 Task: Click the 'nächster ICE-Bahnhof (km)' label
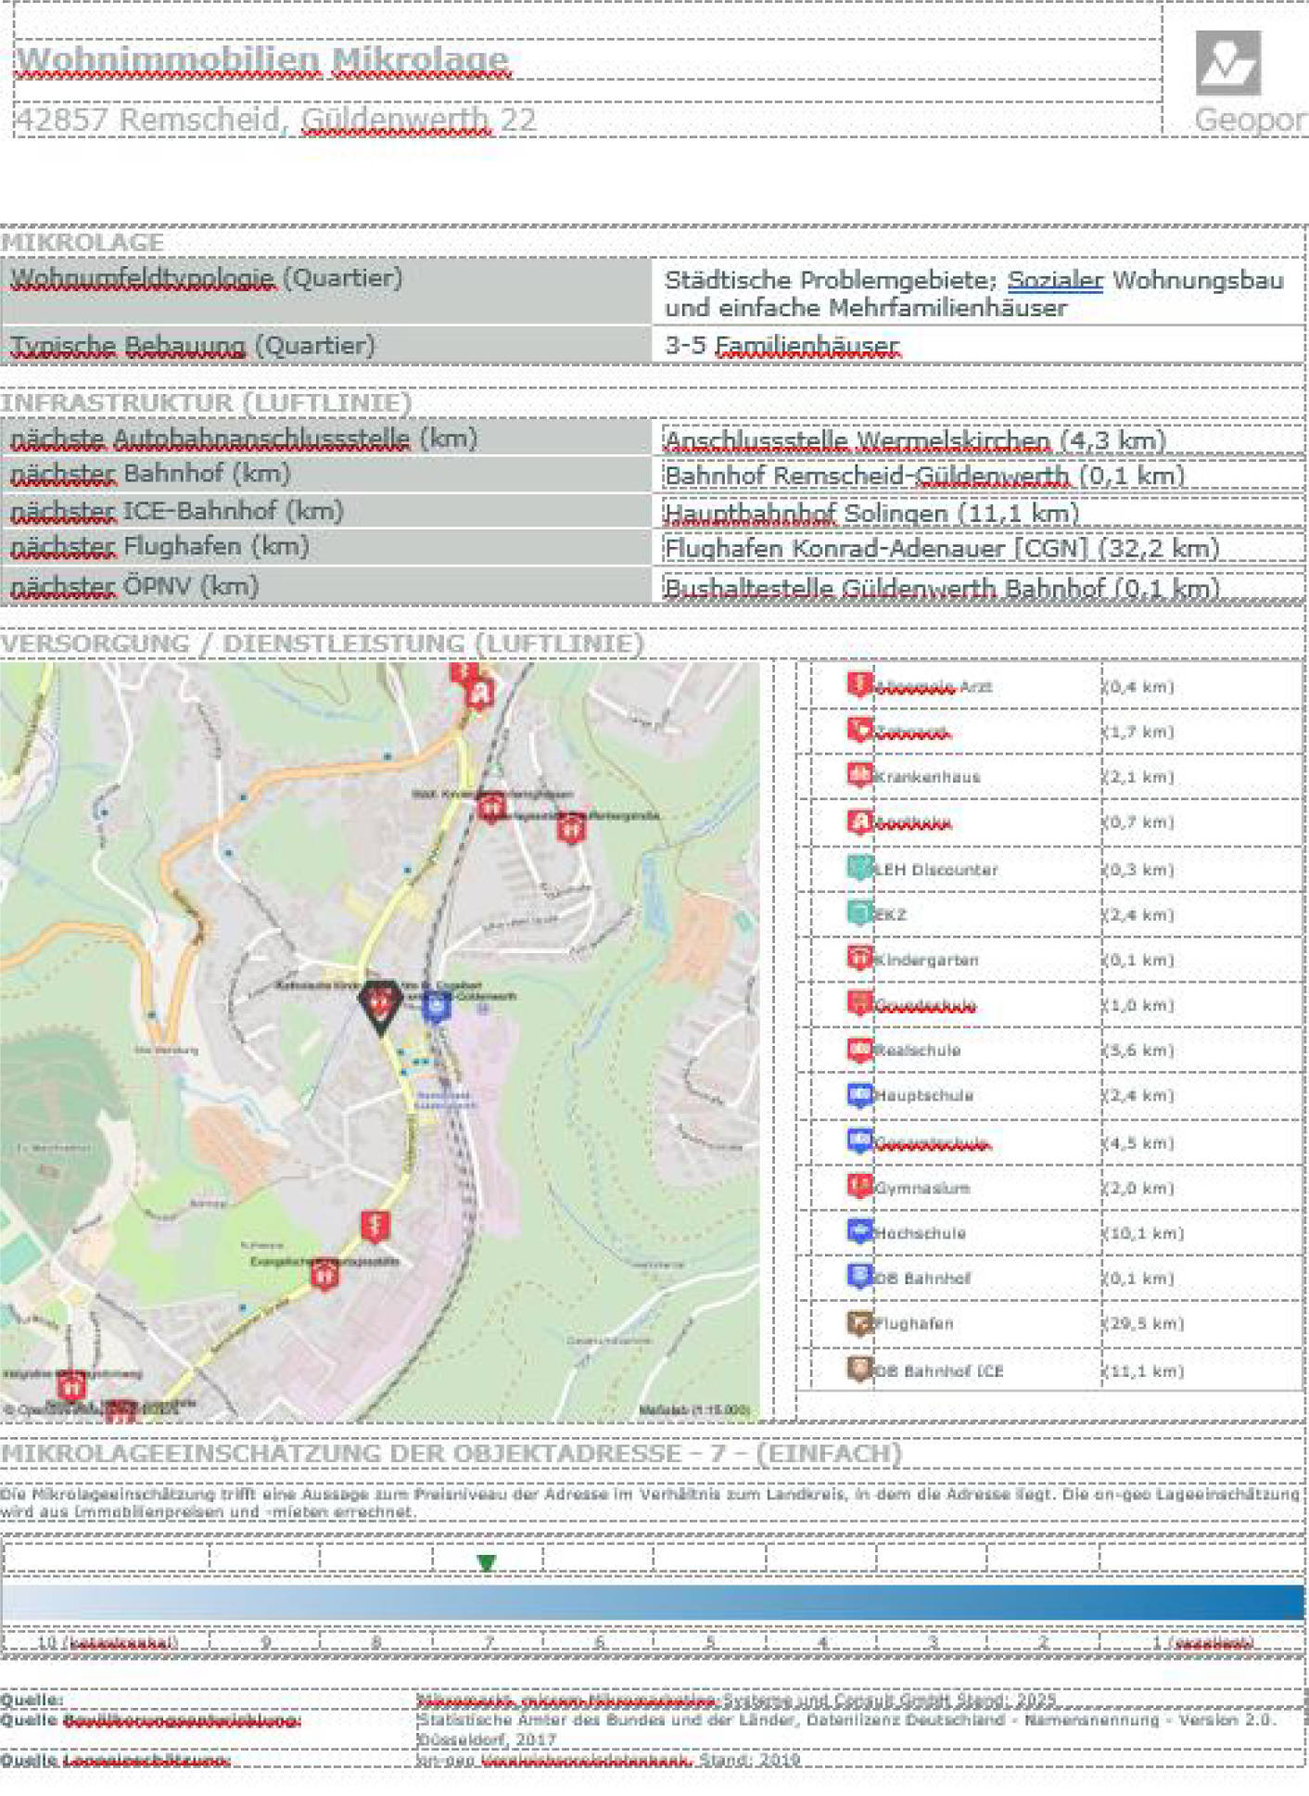pyautogui.click(x=176, y=510)
